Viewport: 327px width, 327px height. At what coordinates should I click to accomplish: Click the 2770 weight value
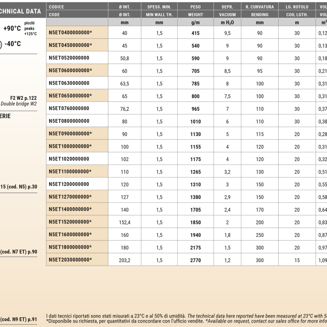click(195, 260)
